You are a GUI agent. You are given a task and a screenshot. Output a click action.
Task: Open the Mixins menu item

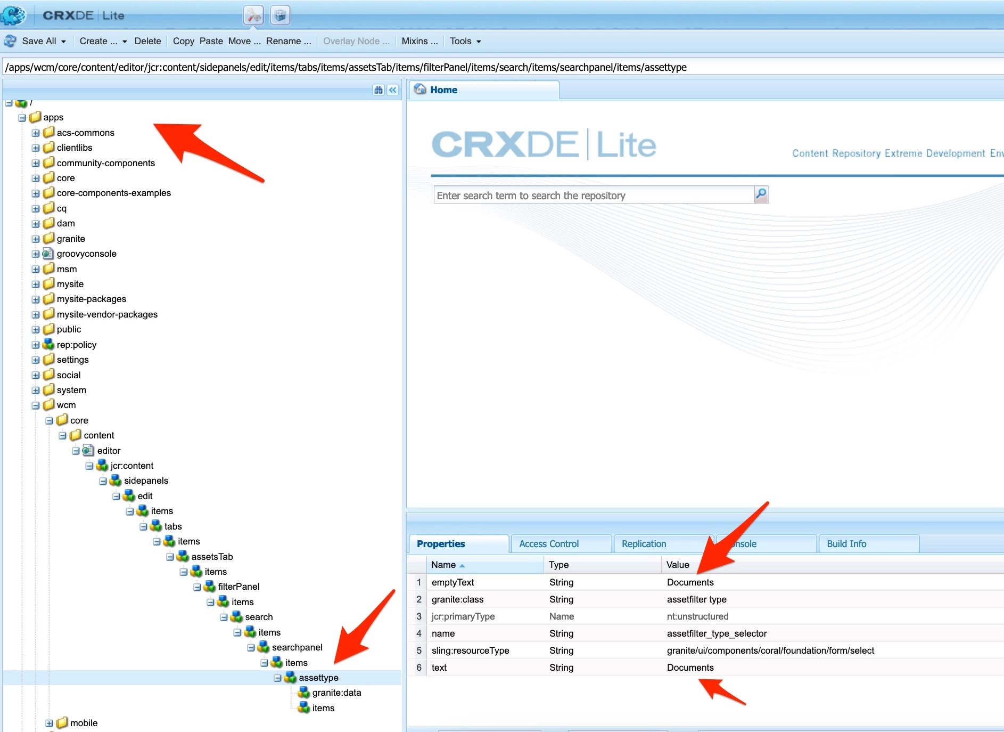coord(419,41)
